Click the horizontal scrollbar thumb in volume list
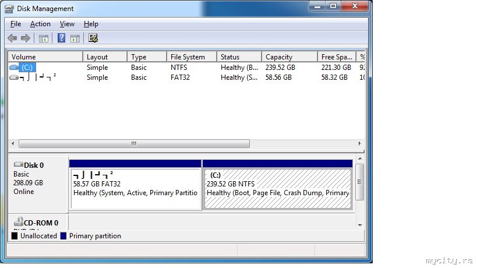This screenshot has width=477, height=268. [x=134, y=143]
